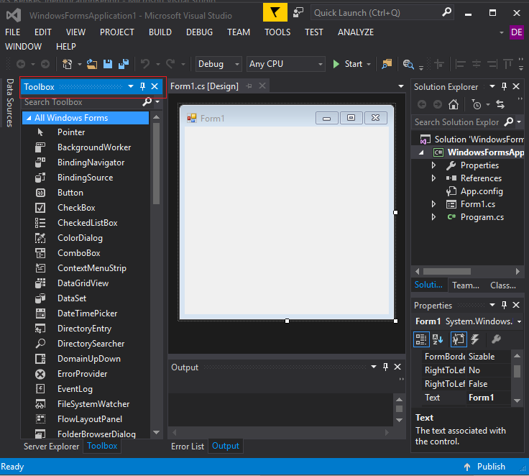The image size is (529, 476).
Task: Open the FILE menu
Action: pyautogui.click(x=12, y=32)
